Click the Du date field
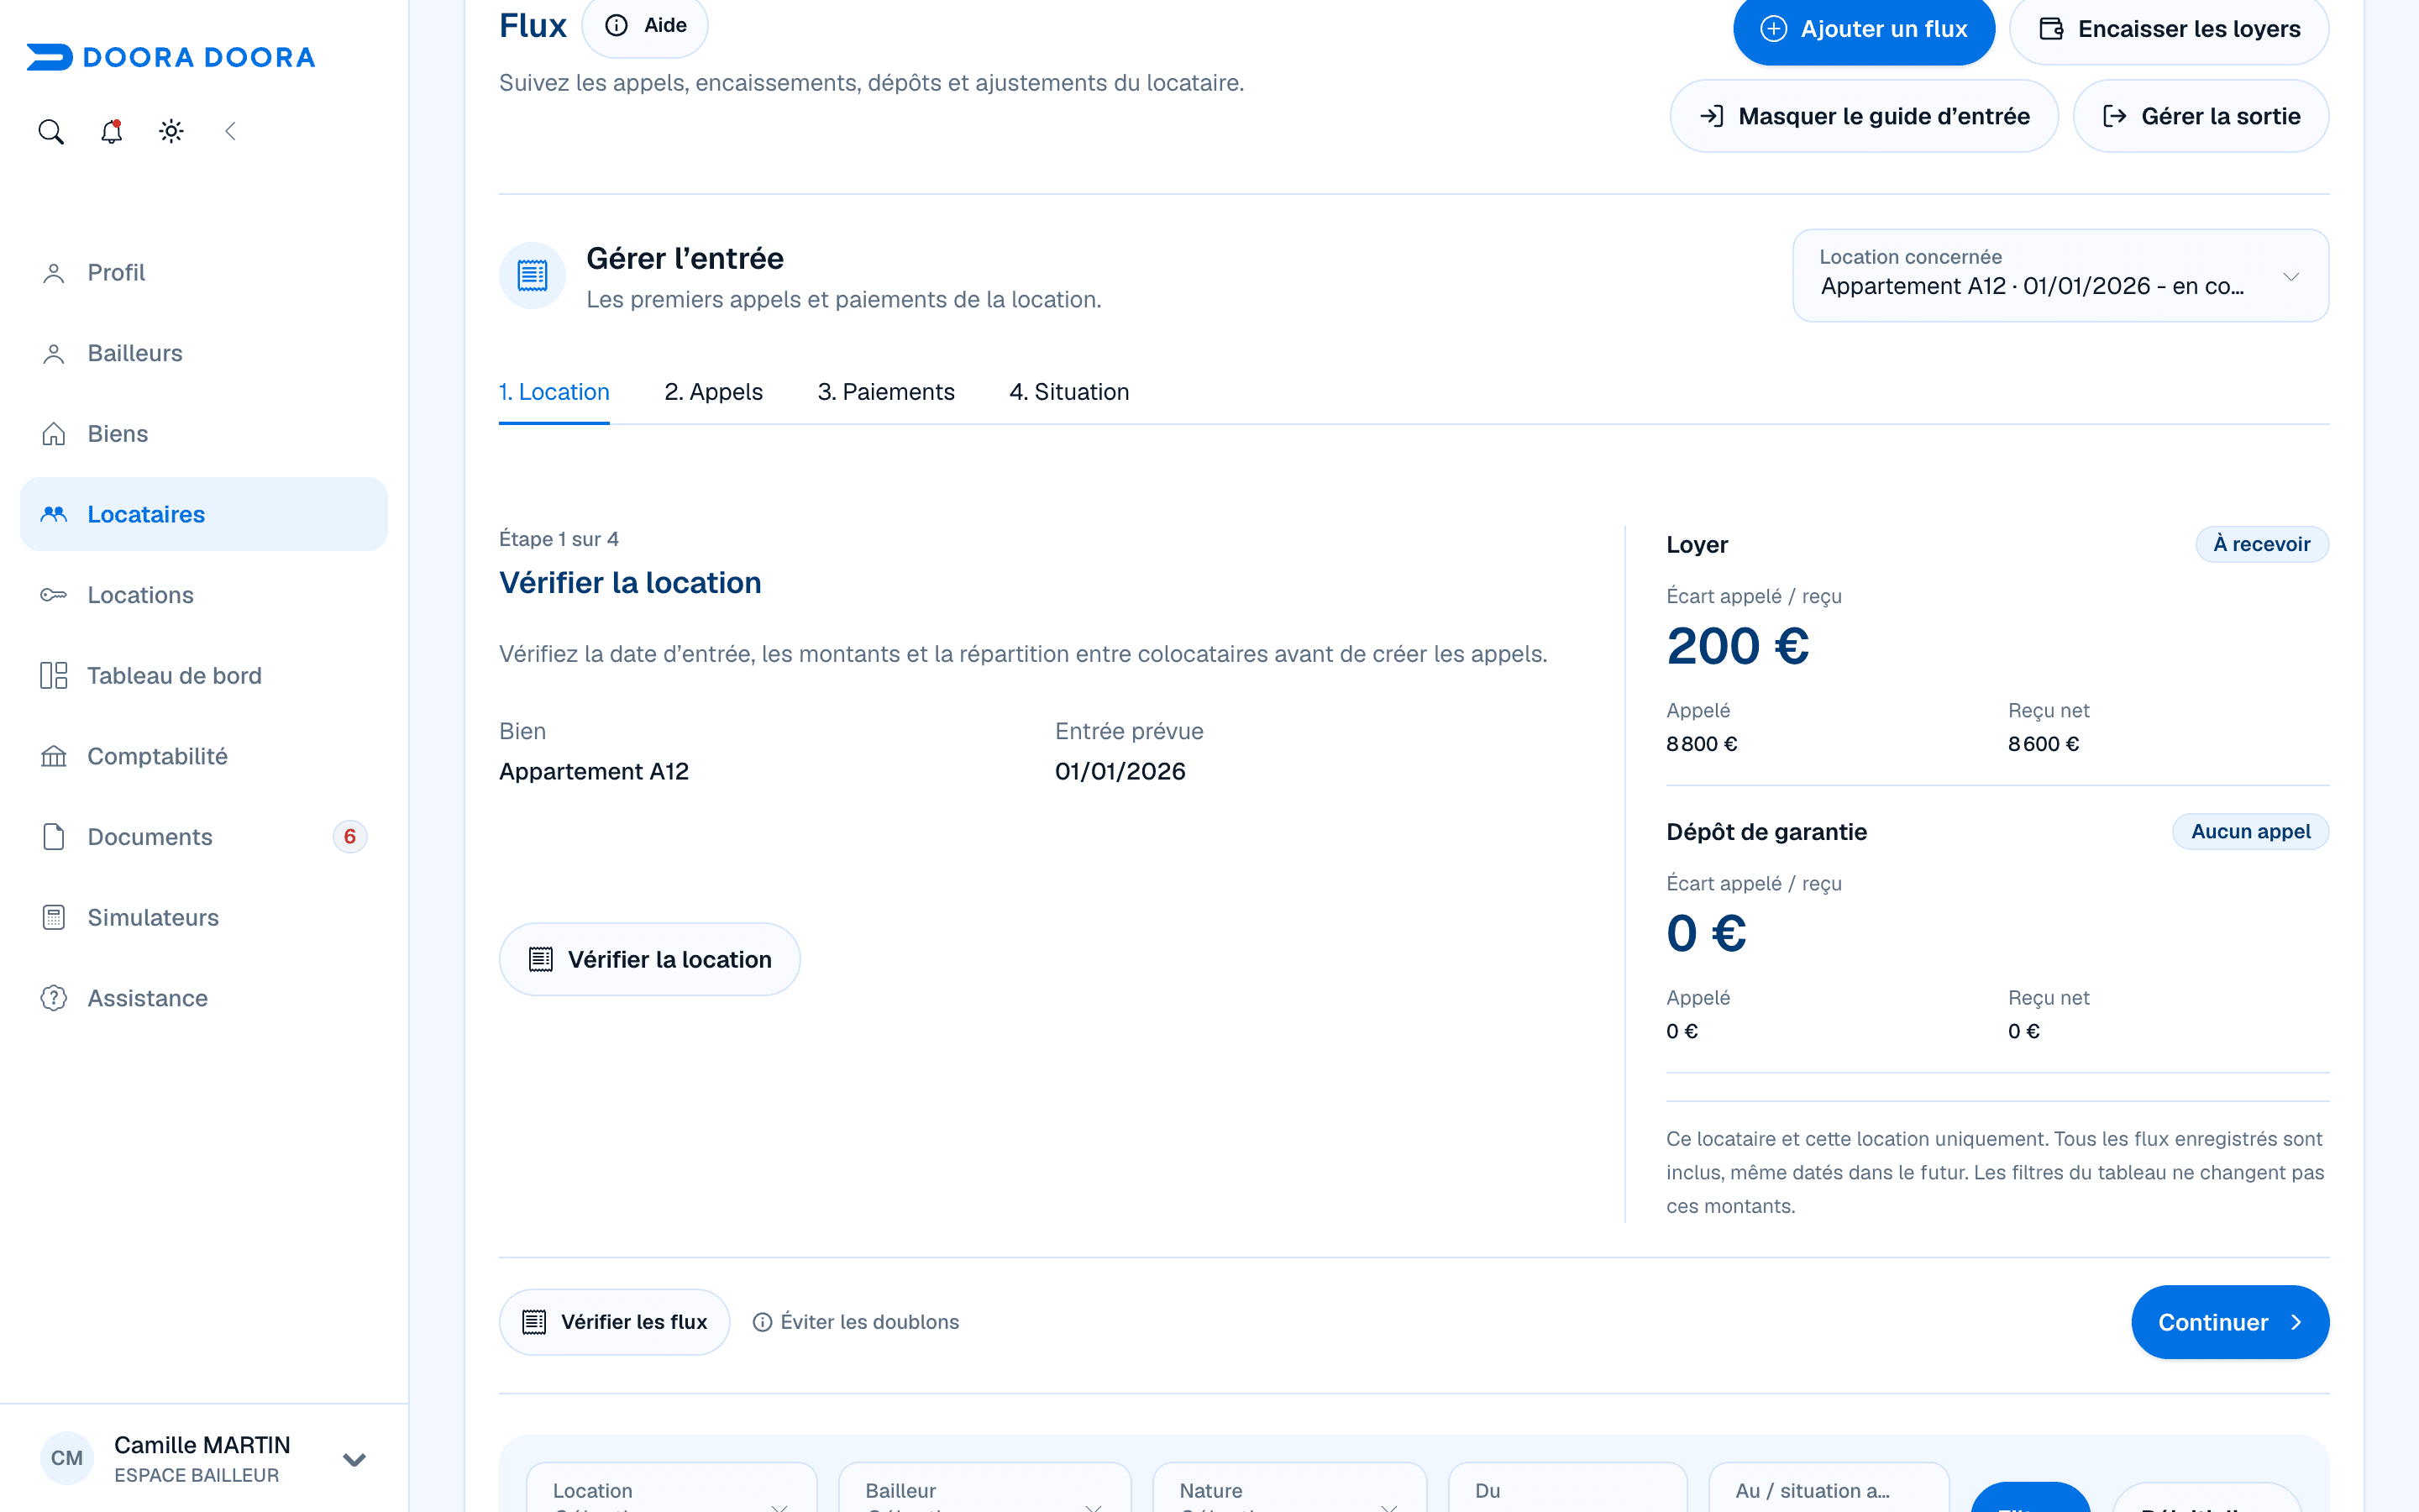 [1567, 1487]
